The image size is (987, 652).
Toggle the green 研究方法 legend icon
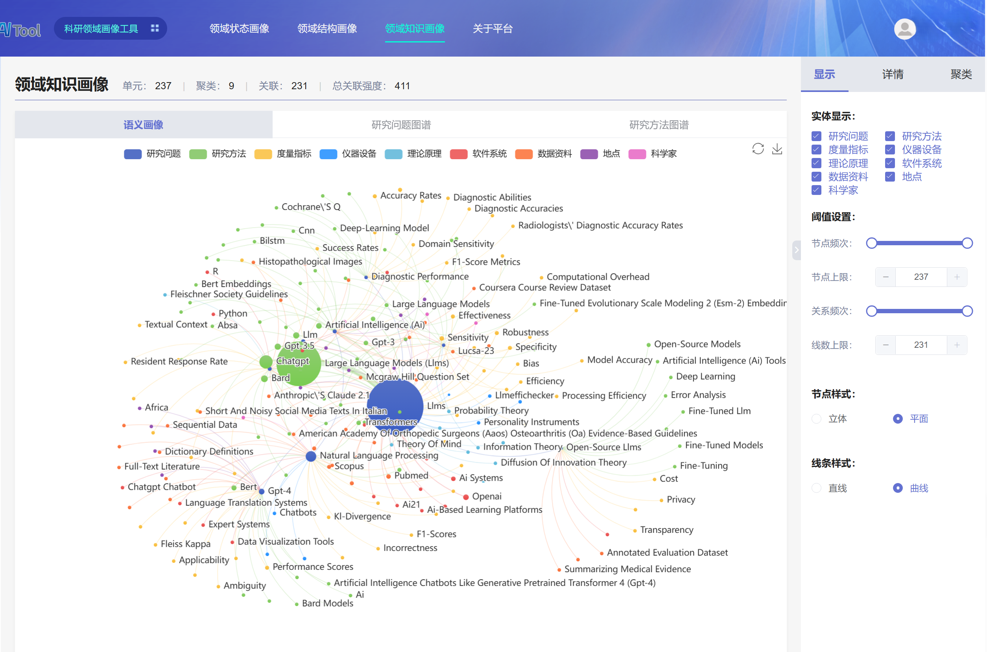[x=198, y=154]
